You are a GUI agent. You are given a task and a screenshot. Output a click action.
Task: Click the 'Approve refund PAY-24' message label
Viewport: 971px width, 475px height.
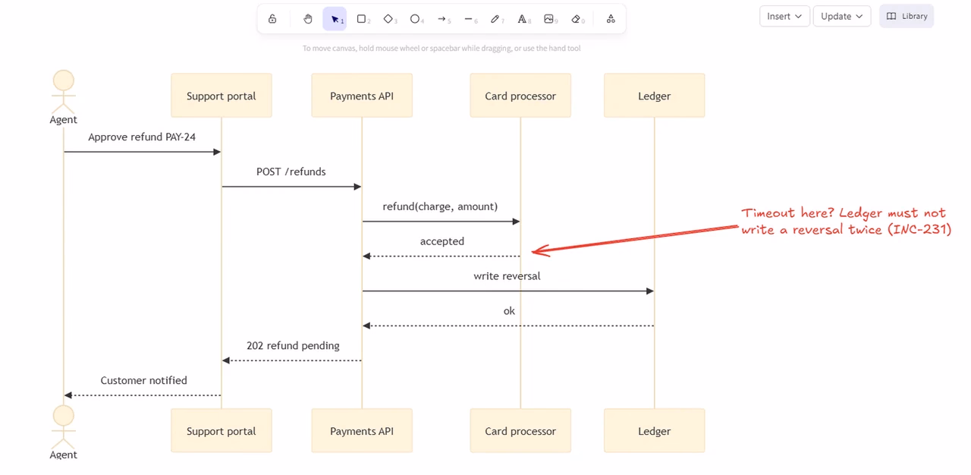[142, 137]
